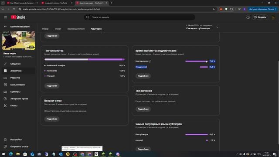Open the YouTube Studio hamburger menu
This screenshot has width=279, height=157.
(x=6, y=17)
